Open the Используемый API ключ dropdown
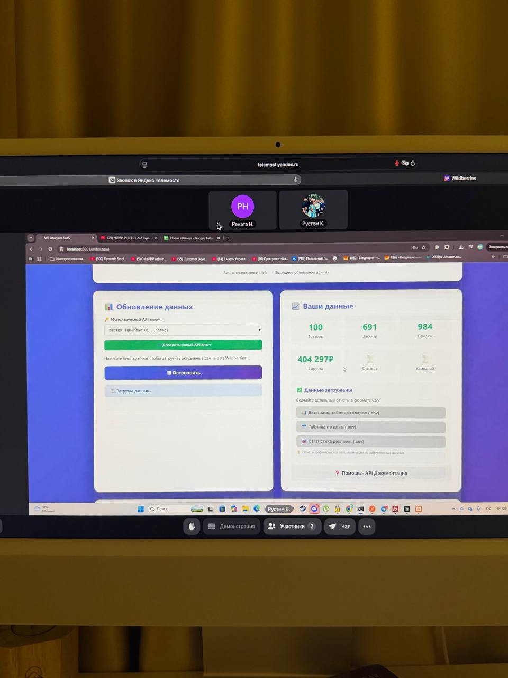The width and height of the screenshot is (508, 678). [x=183, y=330]
